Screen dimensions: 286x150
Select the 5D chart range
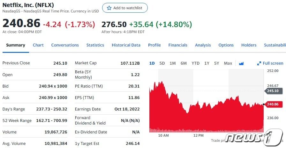click(162, 63)
